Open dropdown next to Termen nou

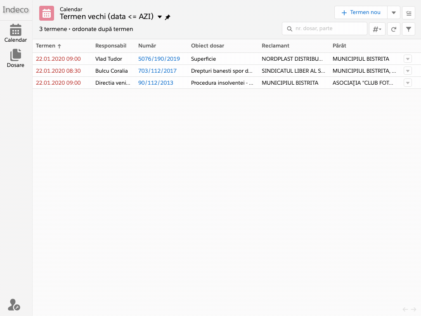[x=394, y=13]
